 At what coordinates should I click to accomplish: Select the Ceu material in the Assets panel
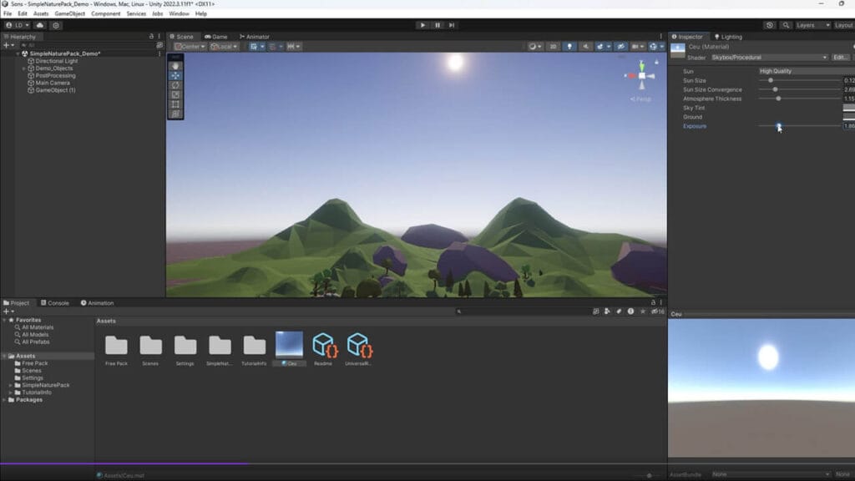coord(290,346)
